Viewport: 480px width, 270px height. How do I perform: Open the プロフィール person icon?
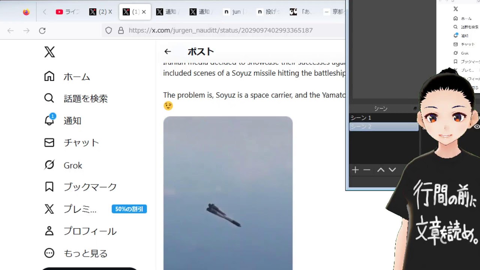coord(49,231)
